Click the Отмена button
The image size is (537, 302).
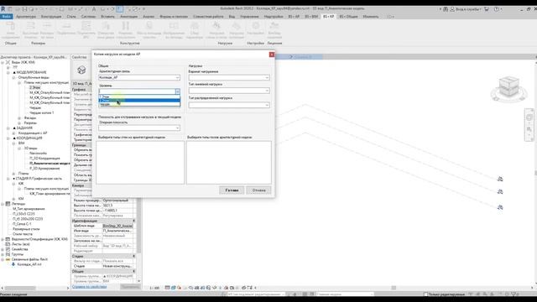coord(259,190)
